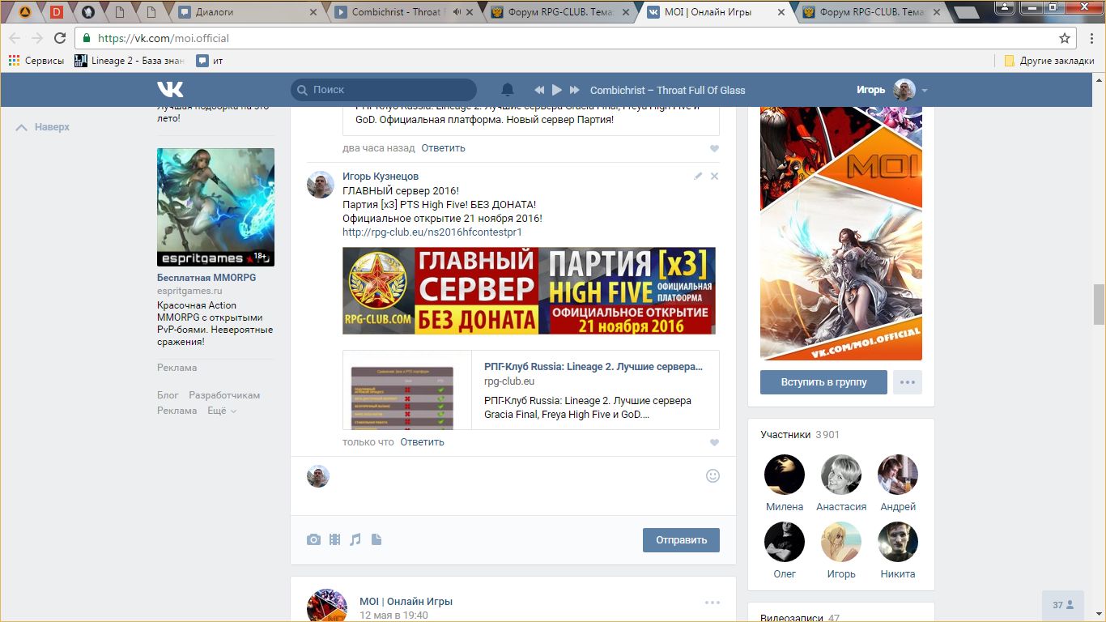Click Игорь's profile avatar in header

point(904,90)
